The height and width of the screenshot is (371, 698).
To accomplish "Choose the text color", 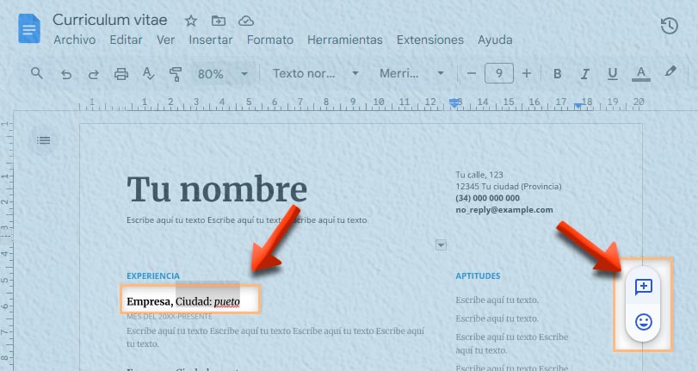I will click(639, 74).
